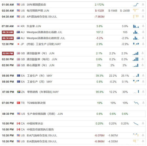Open mini chart for KR 失业率 JUN

tap(136, 26)
